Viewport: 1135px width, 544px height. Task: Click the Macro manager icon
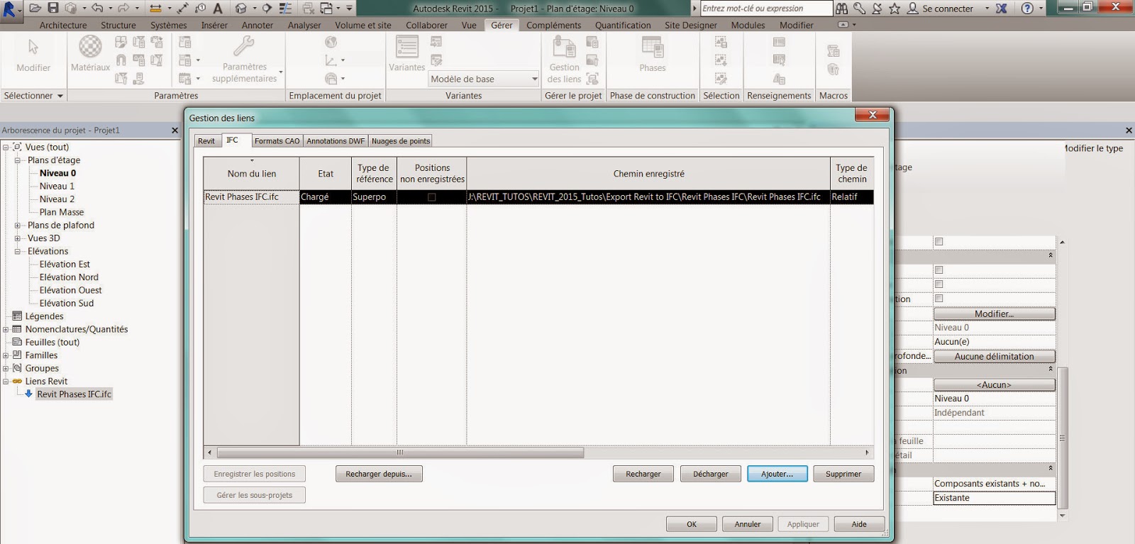coord(834,51)
